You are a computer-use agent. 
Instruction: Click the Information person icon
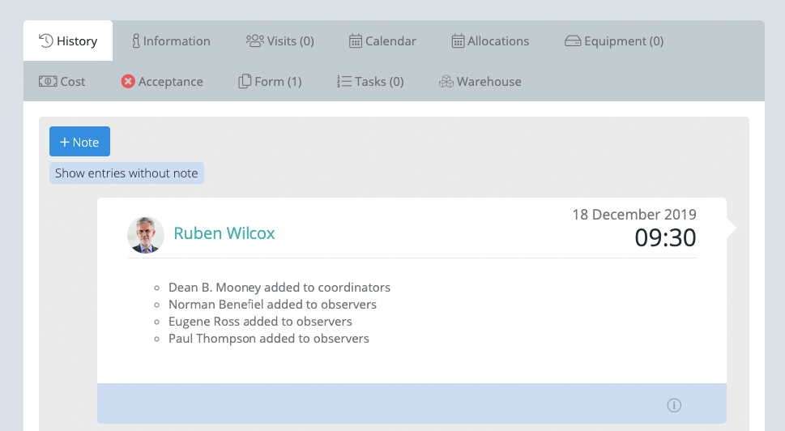coord(135,41)
